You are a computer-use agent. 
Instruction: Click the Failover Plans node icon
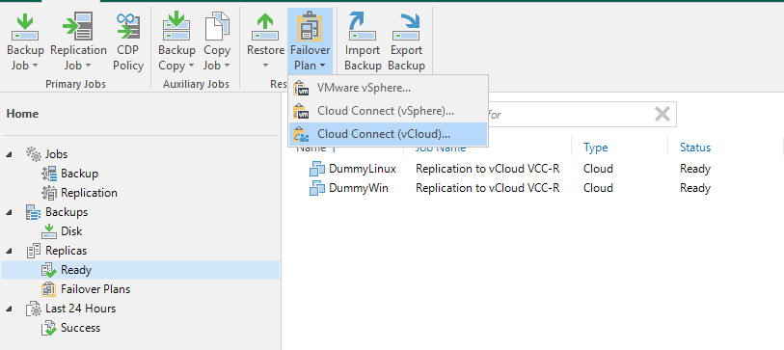point(49,289)
